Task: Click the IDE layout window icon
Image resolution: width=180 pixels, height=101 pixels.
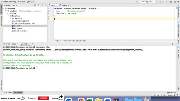Action: 175,2
